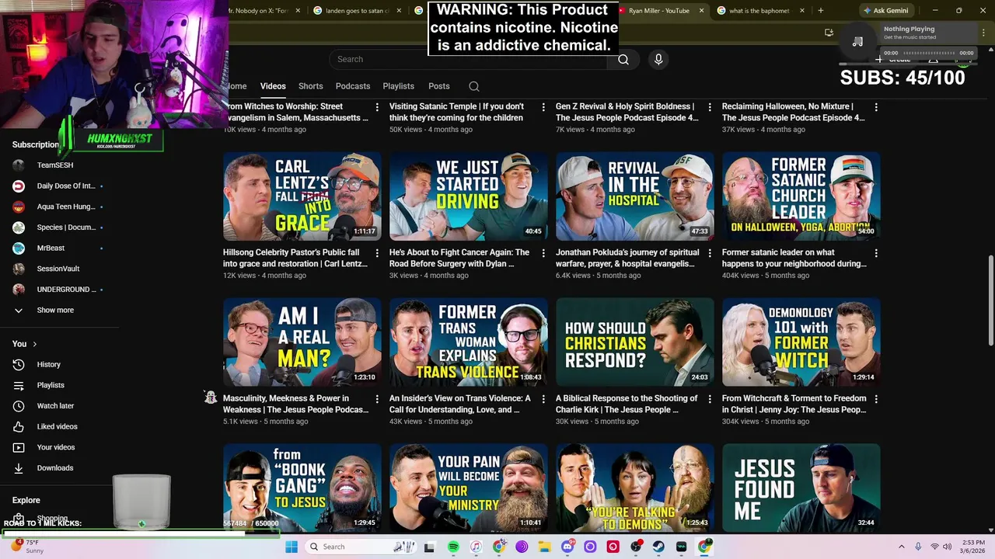Open History in the sidebar
This screenshot has width=995, height=559.
coord(48,364)
